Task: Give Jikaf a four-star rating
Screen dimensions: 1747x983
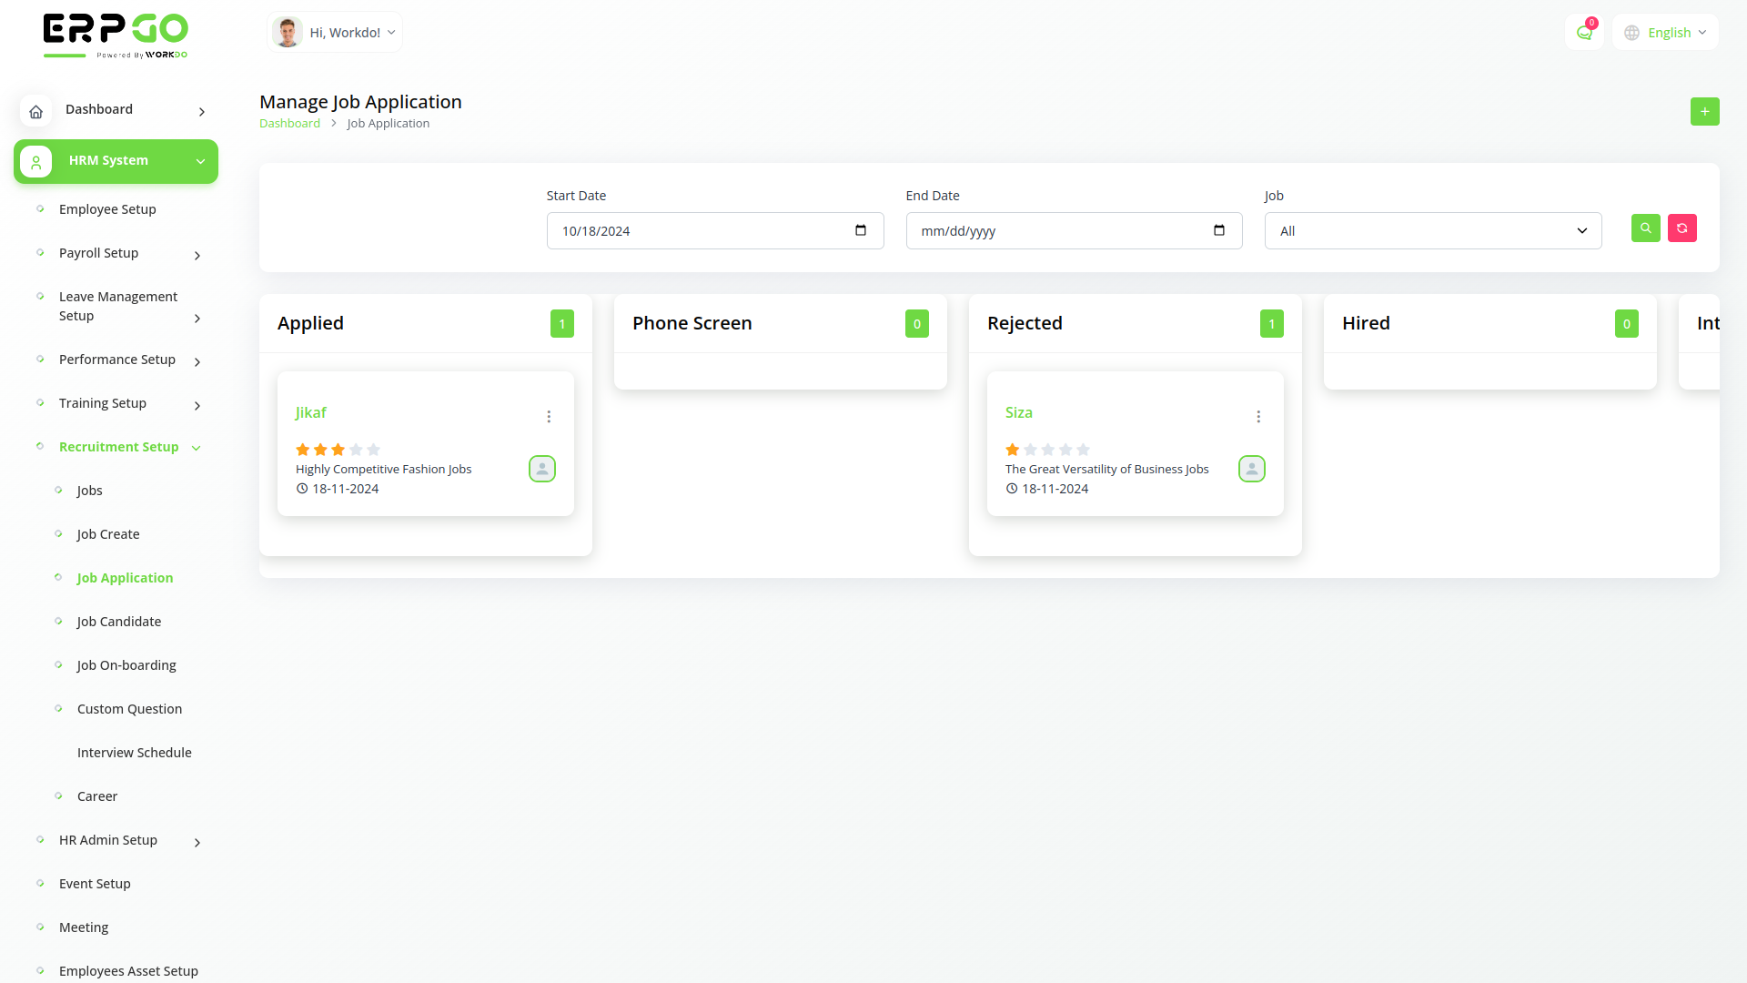Action: [x=356, y=449]
